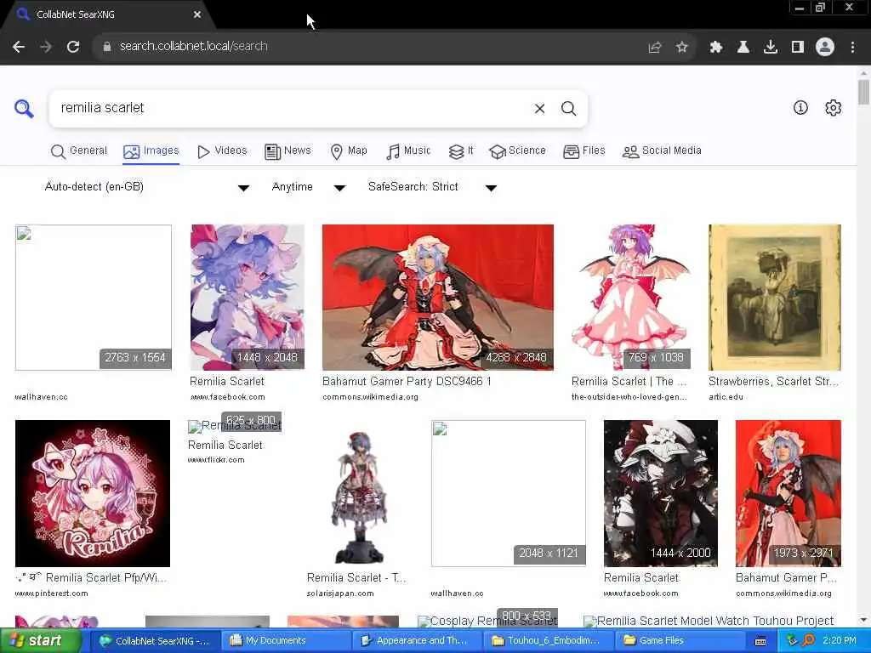Open the Bahamut Gamer Party 4288 x 2848 image

438,298
